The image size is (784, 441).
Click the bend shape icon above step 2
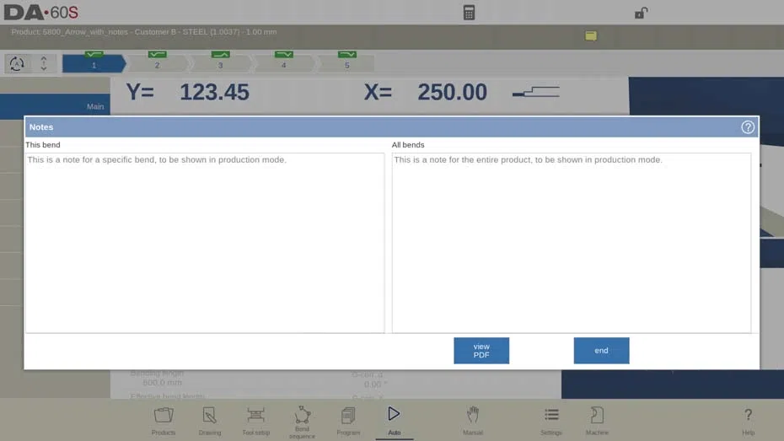158,54
